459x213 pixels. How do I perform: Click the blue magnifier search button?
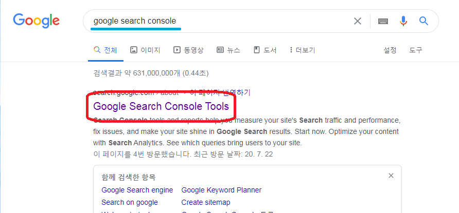pyautogui.click(x=423, y=21)
